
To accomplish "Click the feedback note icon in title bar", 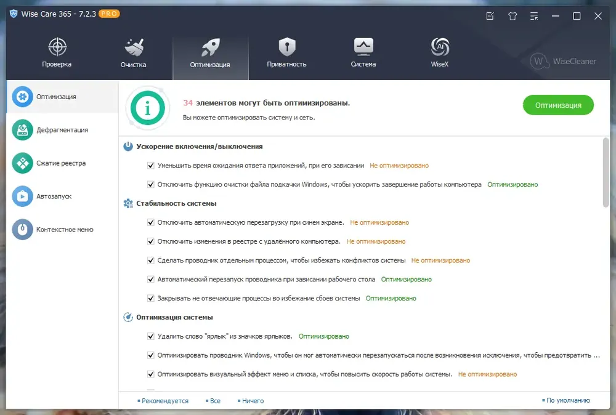I will 490,16.
